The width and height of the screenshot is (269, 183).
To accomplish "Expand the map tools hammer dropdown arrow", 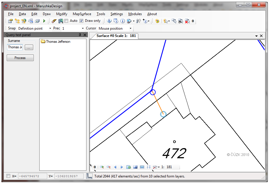I will pos(159,167).
